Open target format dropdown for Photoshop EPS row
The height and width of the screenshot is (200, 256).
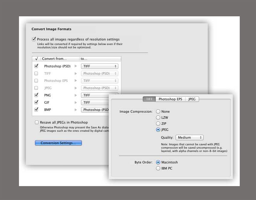(x=100, y=81)
